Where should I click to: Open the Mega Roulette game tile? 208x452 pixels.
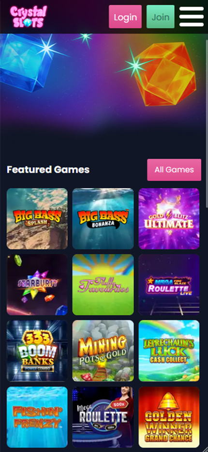(x=103, y=417)
